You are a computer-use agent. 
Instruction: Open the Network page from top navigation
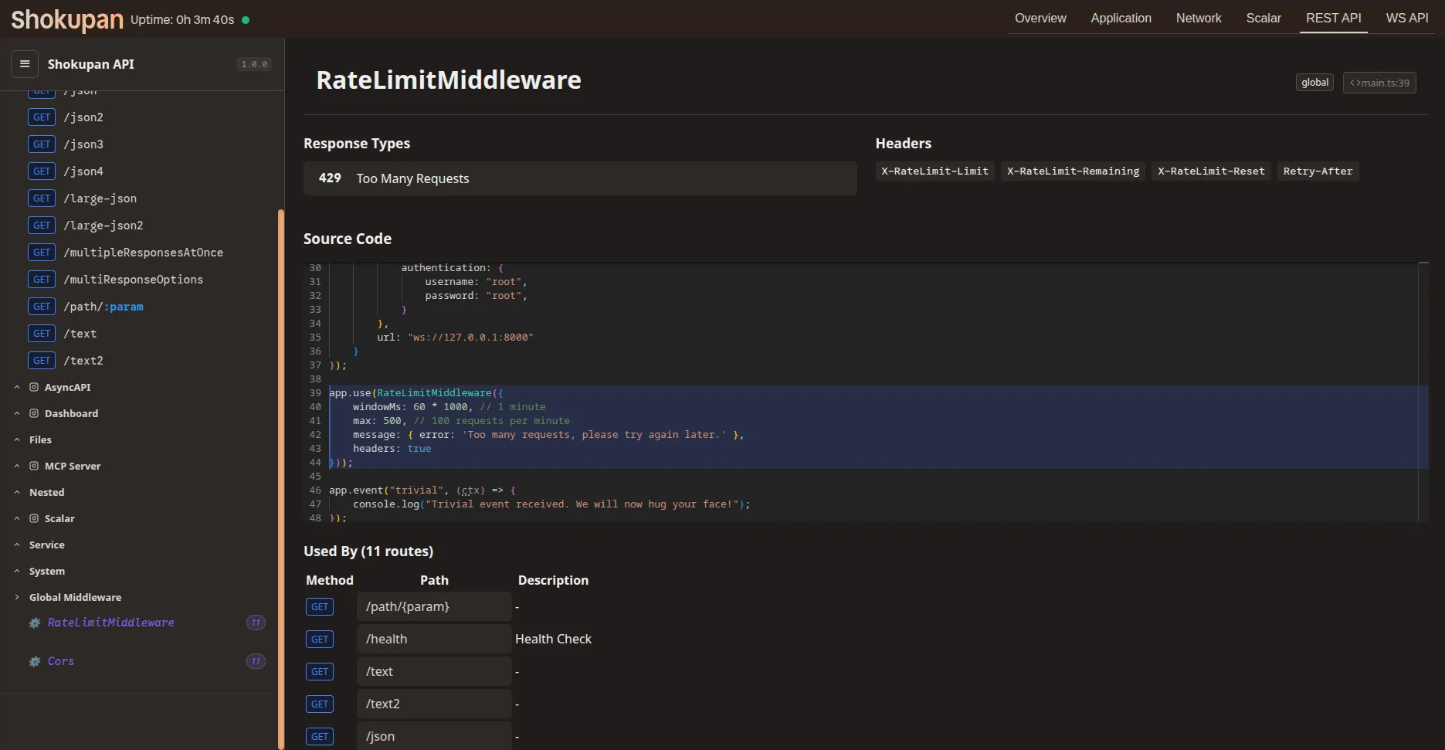pos(1199,18)
